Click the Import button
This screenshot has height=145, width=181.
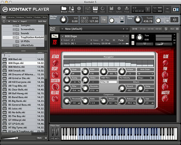[x=24, y=21]
